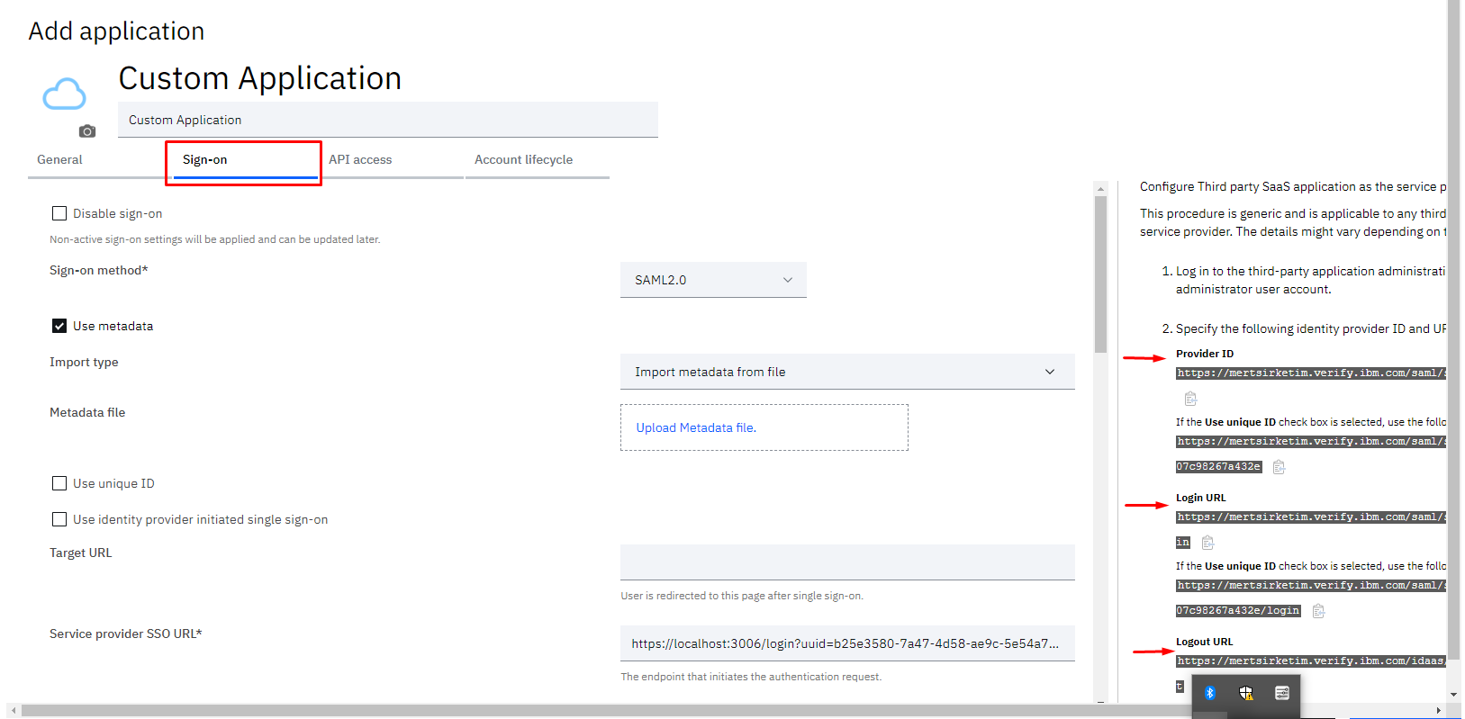The width and height of the screenshot is (1465, 719).
Task: Click the horizontal scrollbar right arrow
Action: click(1439, 711)
